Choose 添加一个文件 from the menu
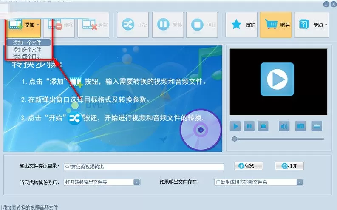This screenshot has height=210, width=337. click(x=28, y=43)
